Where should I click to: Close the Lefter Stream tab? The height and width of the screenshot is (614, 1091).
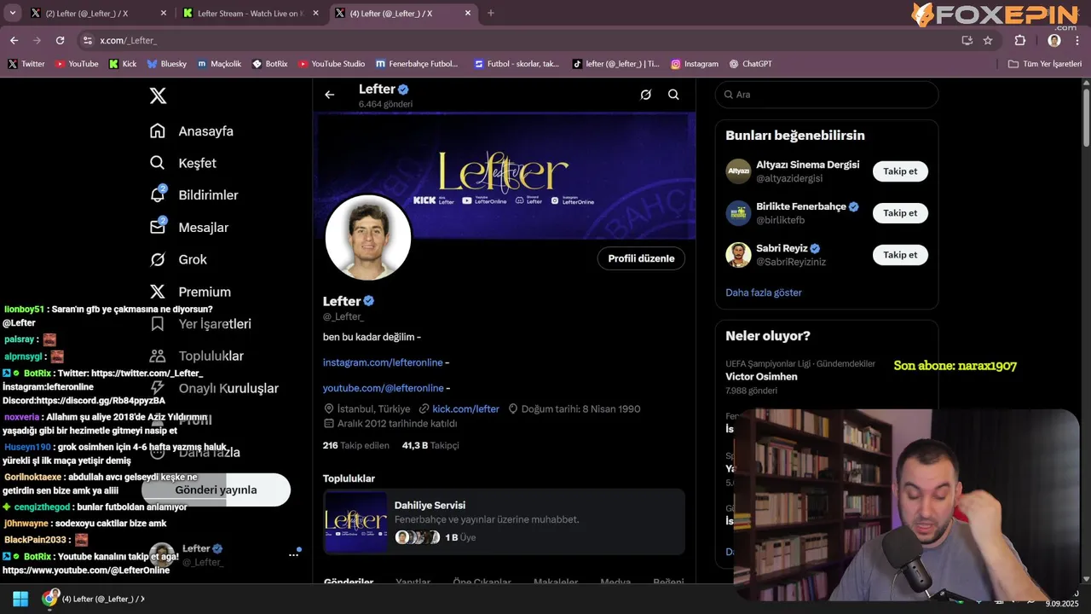tap(315, 13)
